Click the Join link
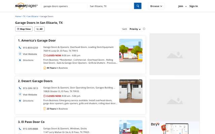 point(181,6)
